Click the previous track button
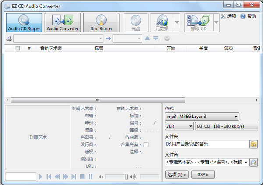This screenshot has height=185, width=263. tap(49, 177)
